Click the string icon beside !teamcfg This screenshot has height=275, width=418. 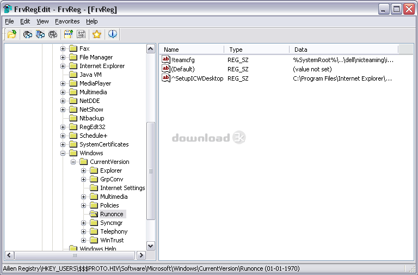(x=166, y=59)
